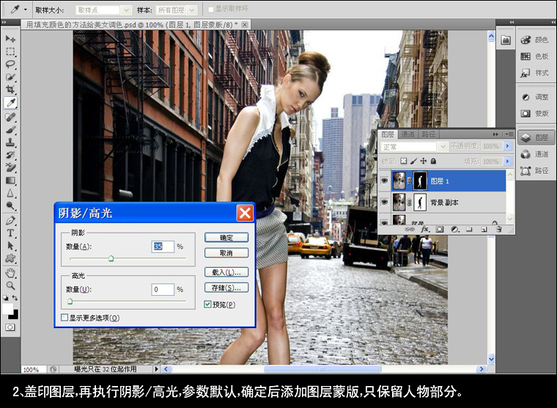Enable the 预览(P) preview checkbox

tap(208, 304)
